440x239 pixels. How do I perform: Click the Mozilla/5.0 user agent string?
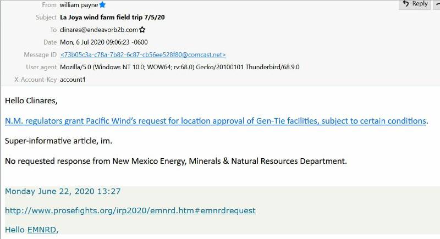[180, 67]
